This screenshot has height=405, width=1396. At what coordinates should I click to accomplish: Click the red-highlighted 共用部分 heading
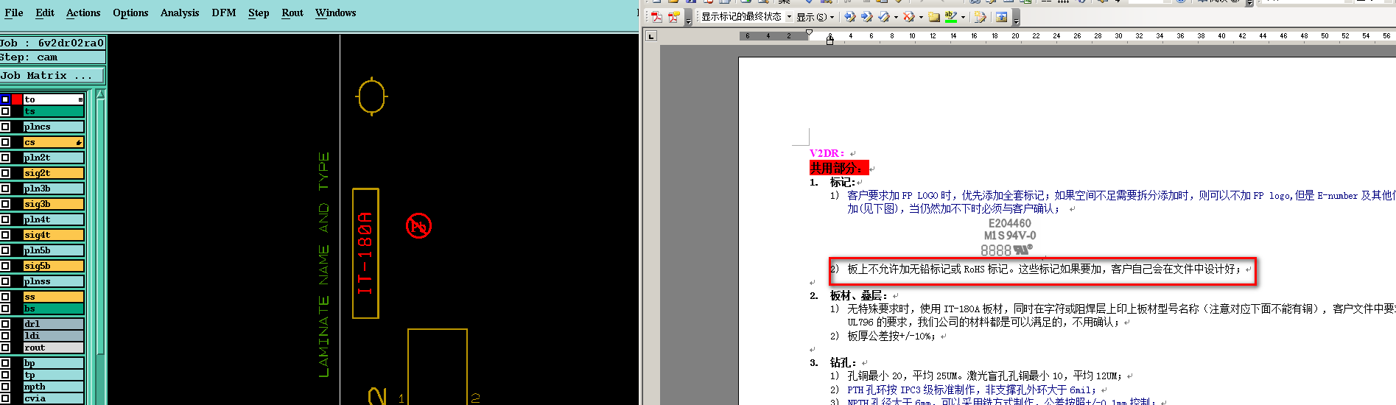coord(838,168)
